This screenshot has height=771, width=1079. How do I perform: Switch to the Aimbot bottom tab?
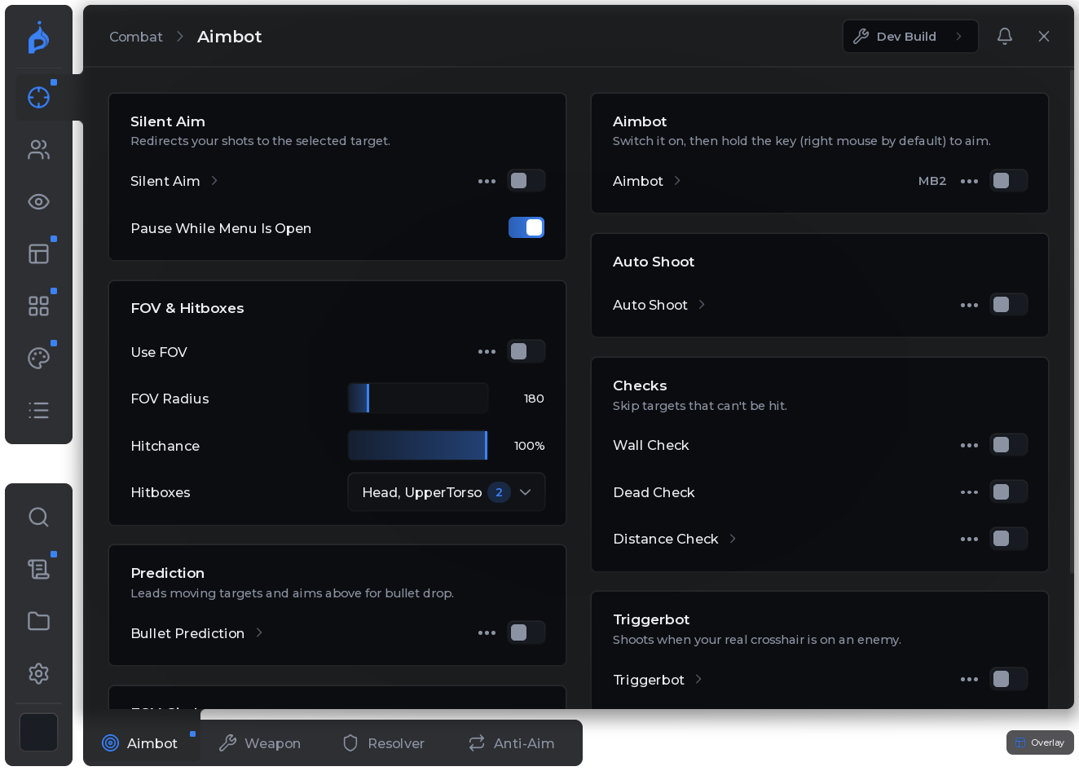pos(142,743)
